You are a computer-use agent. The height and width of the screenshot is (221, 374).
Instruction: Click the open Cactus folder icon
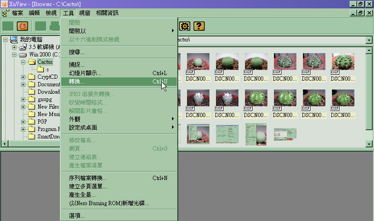(32, 62)
